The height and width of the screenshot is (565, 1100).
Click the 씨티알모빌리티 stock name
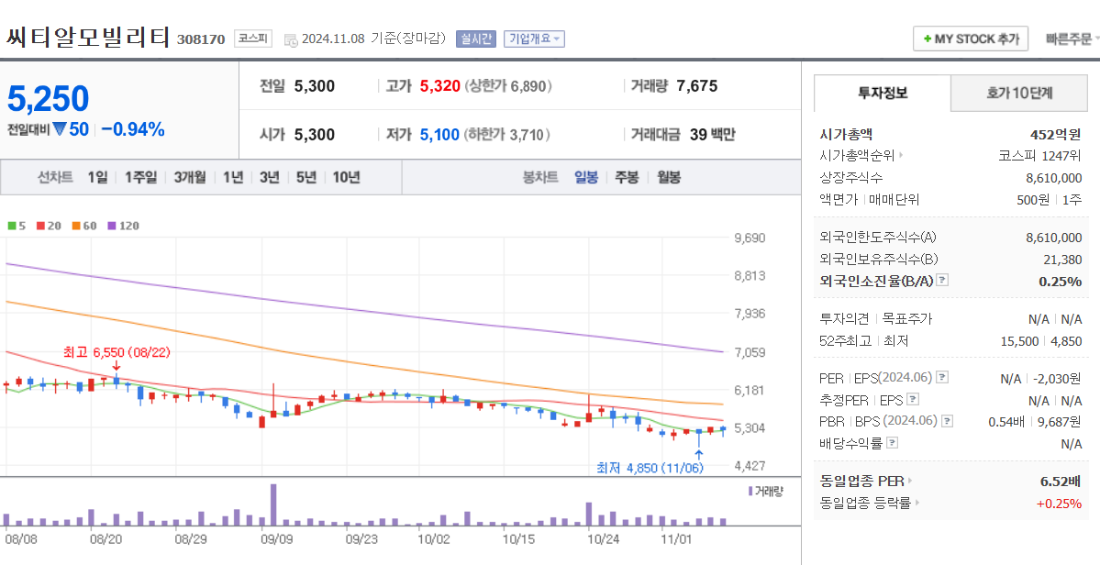click(88, 38)
